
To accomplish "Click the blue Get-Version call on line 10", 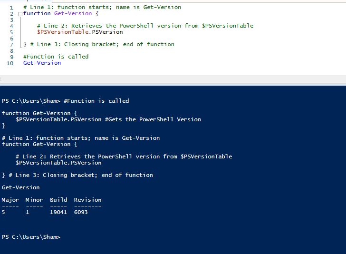I will coord(42,63).
